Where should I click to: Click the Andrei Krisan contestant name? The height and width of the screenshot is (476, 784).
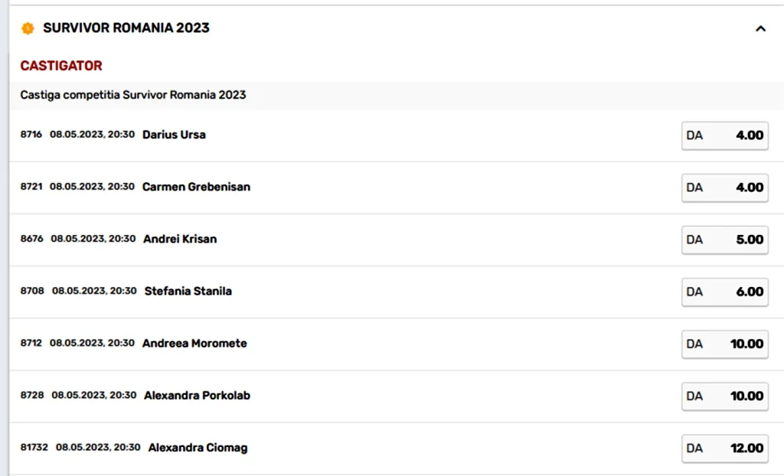[180, 239]
